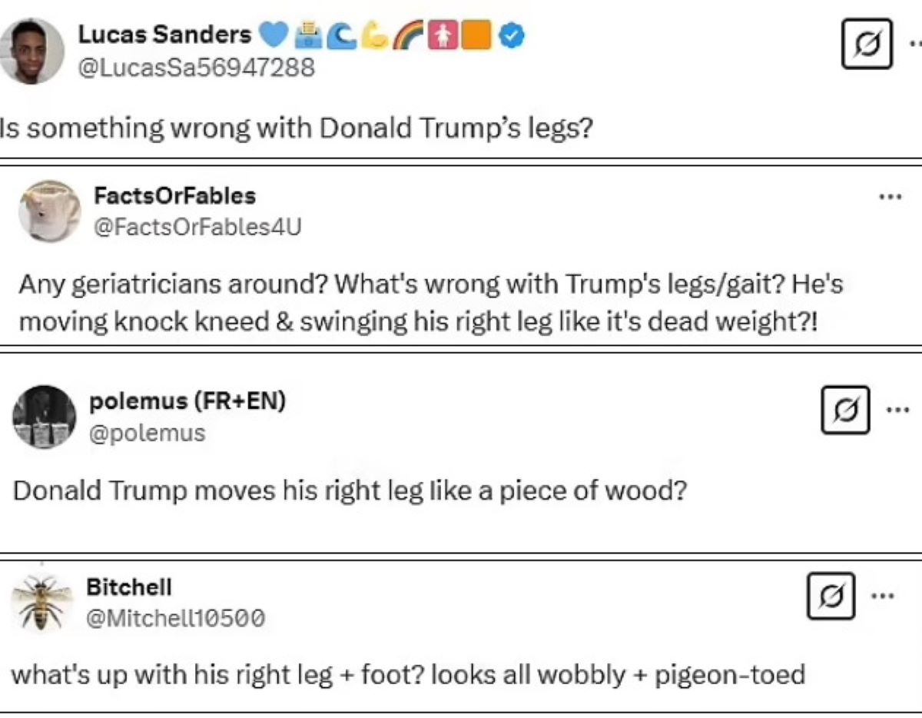
Task: Click the FactsOrFables display name
Action: point(174,195)
